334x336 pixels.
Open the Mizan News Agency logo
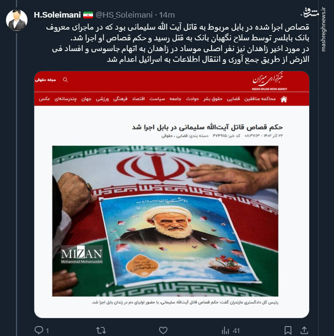pyautogui.click(x=269, y=82)
